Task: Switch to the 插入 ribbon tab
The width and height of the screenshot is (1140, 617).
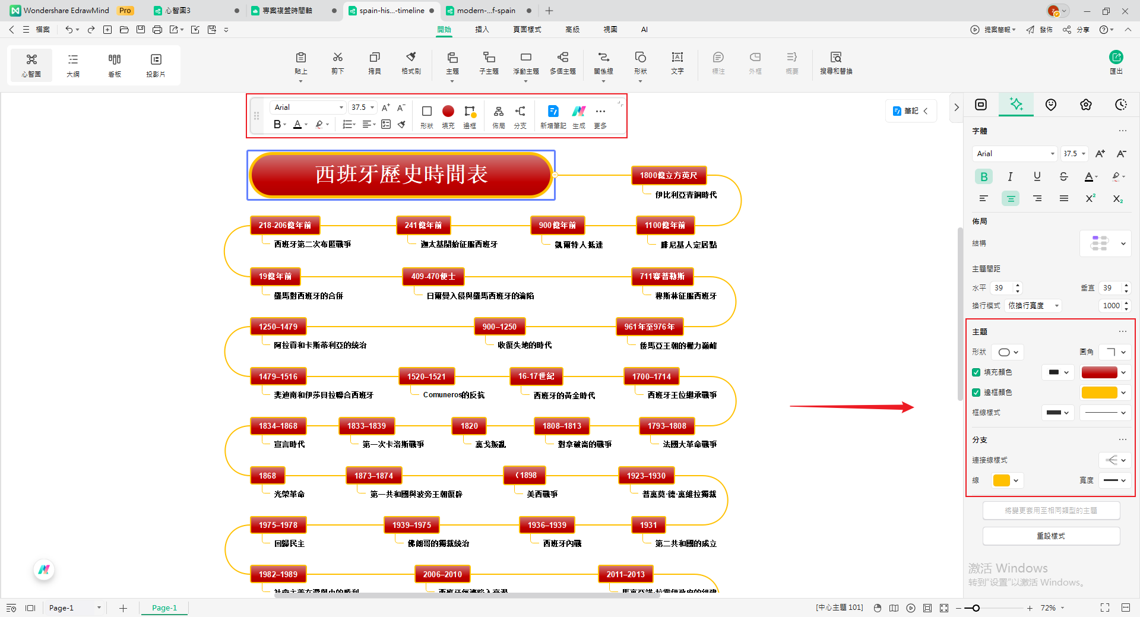Action: pos(482,29)
